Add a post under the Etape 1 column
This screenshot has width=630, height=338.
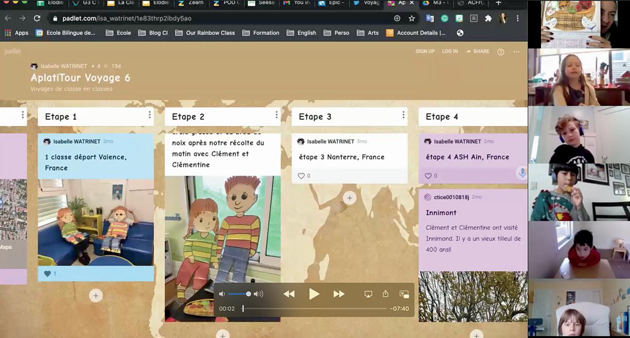point(96,295)
